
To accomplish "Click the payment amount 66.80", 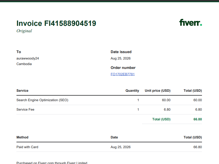I will (198, 147).
